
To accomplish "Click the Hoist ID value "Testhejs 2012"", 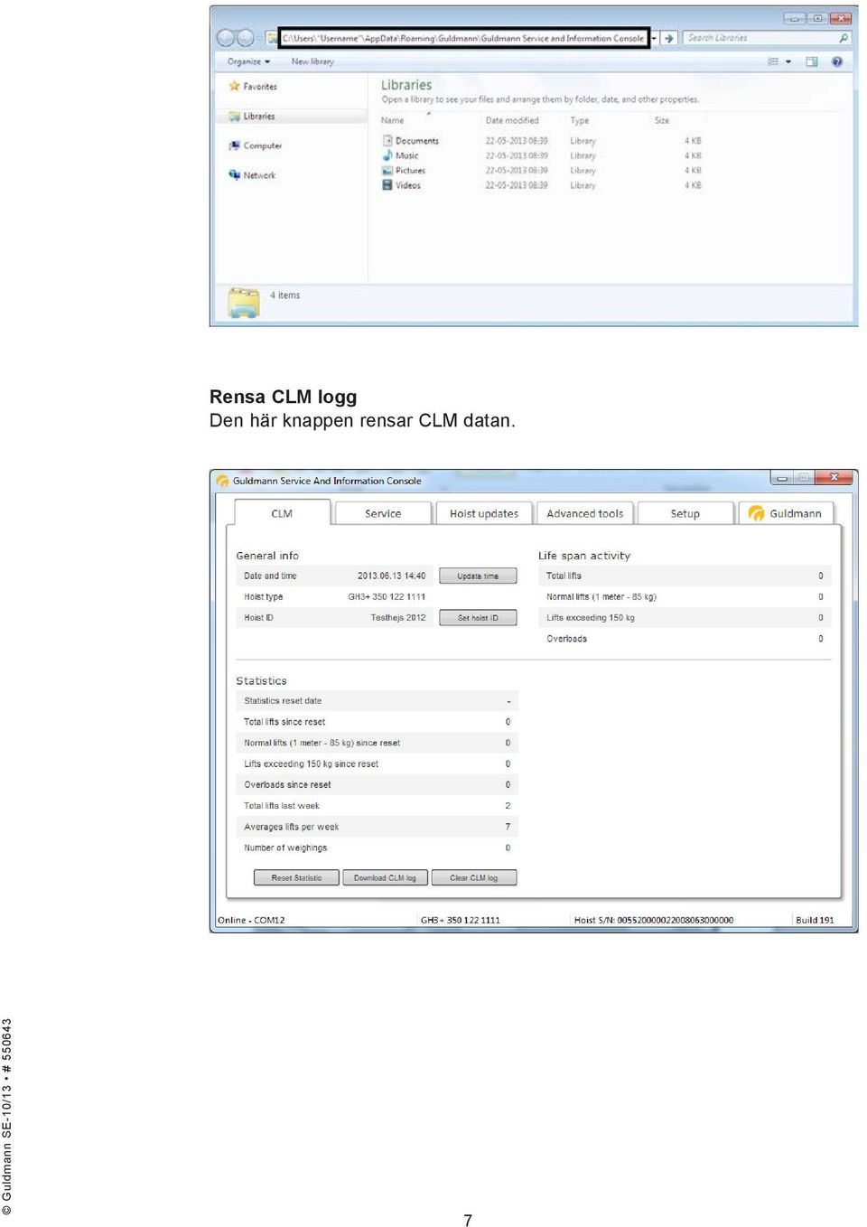I will pos(398,618).
